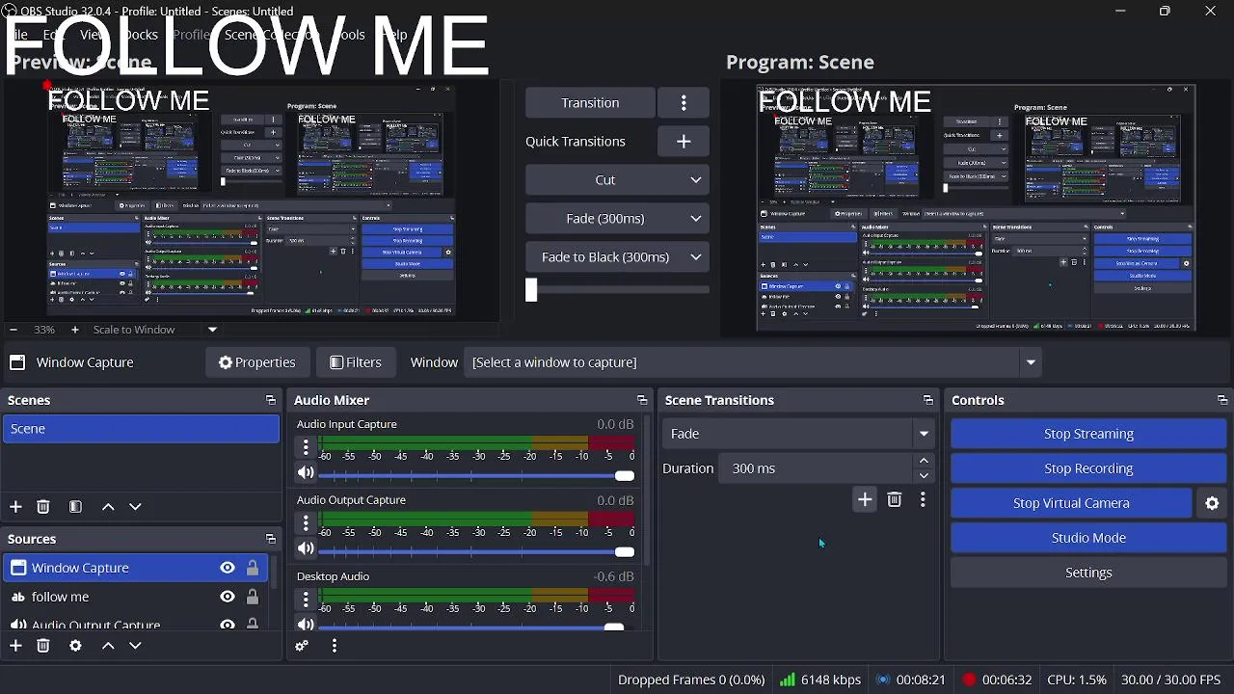The image size is (1234, 694).
Task: Open Fade scene transition dropdown
Action: (798, 434)
